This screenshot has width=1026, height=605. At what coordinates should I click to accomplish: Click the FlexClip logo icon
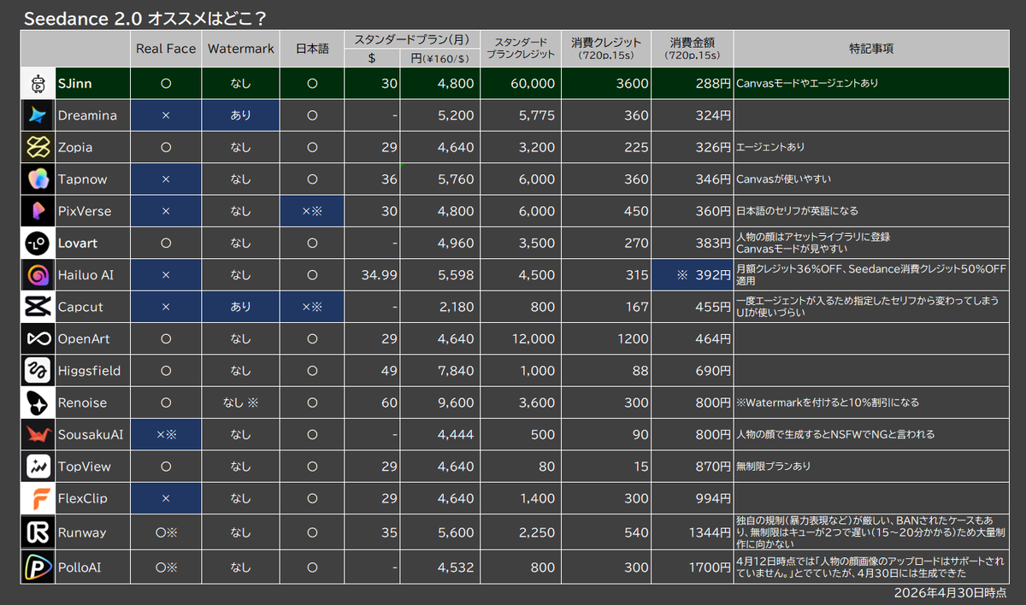coord(37,498)
